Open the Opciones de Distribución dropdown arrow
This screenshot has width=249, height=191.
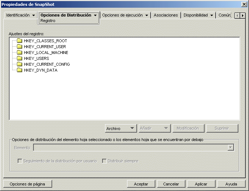pos(95,15)
